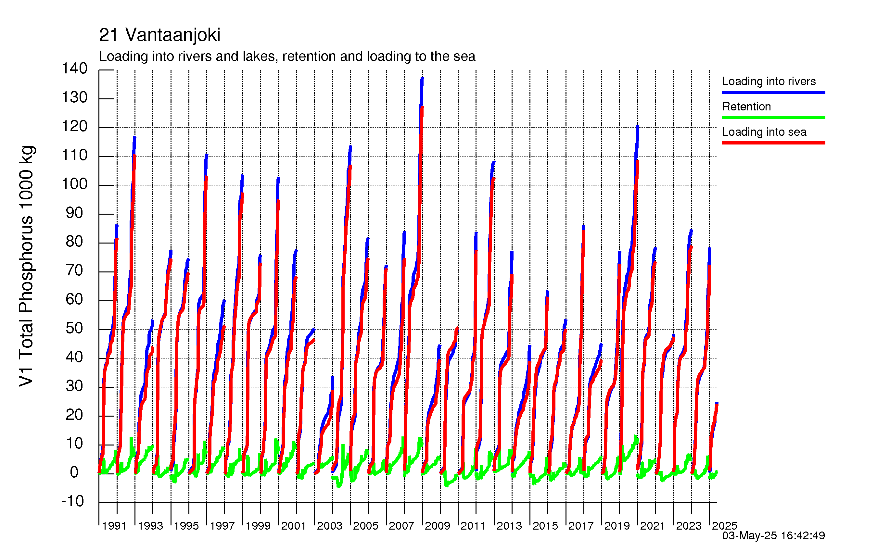Screen dimensions: 877x552
Task: Click the 'Loading into sea' legend label
Action: pyautogui.click(x=764, y=132)
